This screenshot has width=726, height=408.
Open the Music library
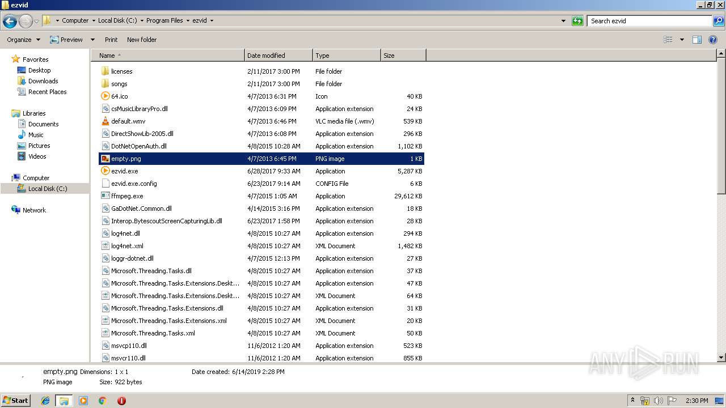pyautogui.click(x=36, y=135)
